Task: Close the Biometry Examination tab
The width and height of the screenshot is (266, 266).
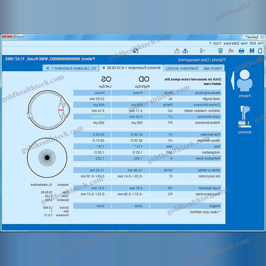Action: coord(104,68)
